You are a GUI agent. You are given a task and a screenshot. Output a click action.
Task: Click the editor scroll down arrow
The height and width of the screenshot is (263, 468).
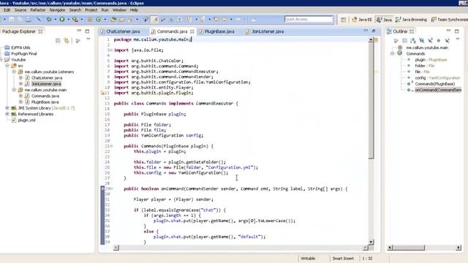click(371, 242)
